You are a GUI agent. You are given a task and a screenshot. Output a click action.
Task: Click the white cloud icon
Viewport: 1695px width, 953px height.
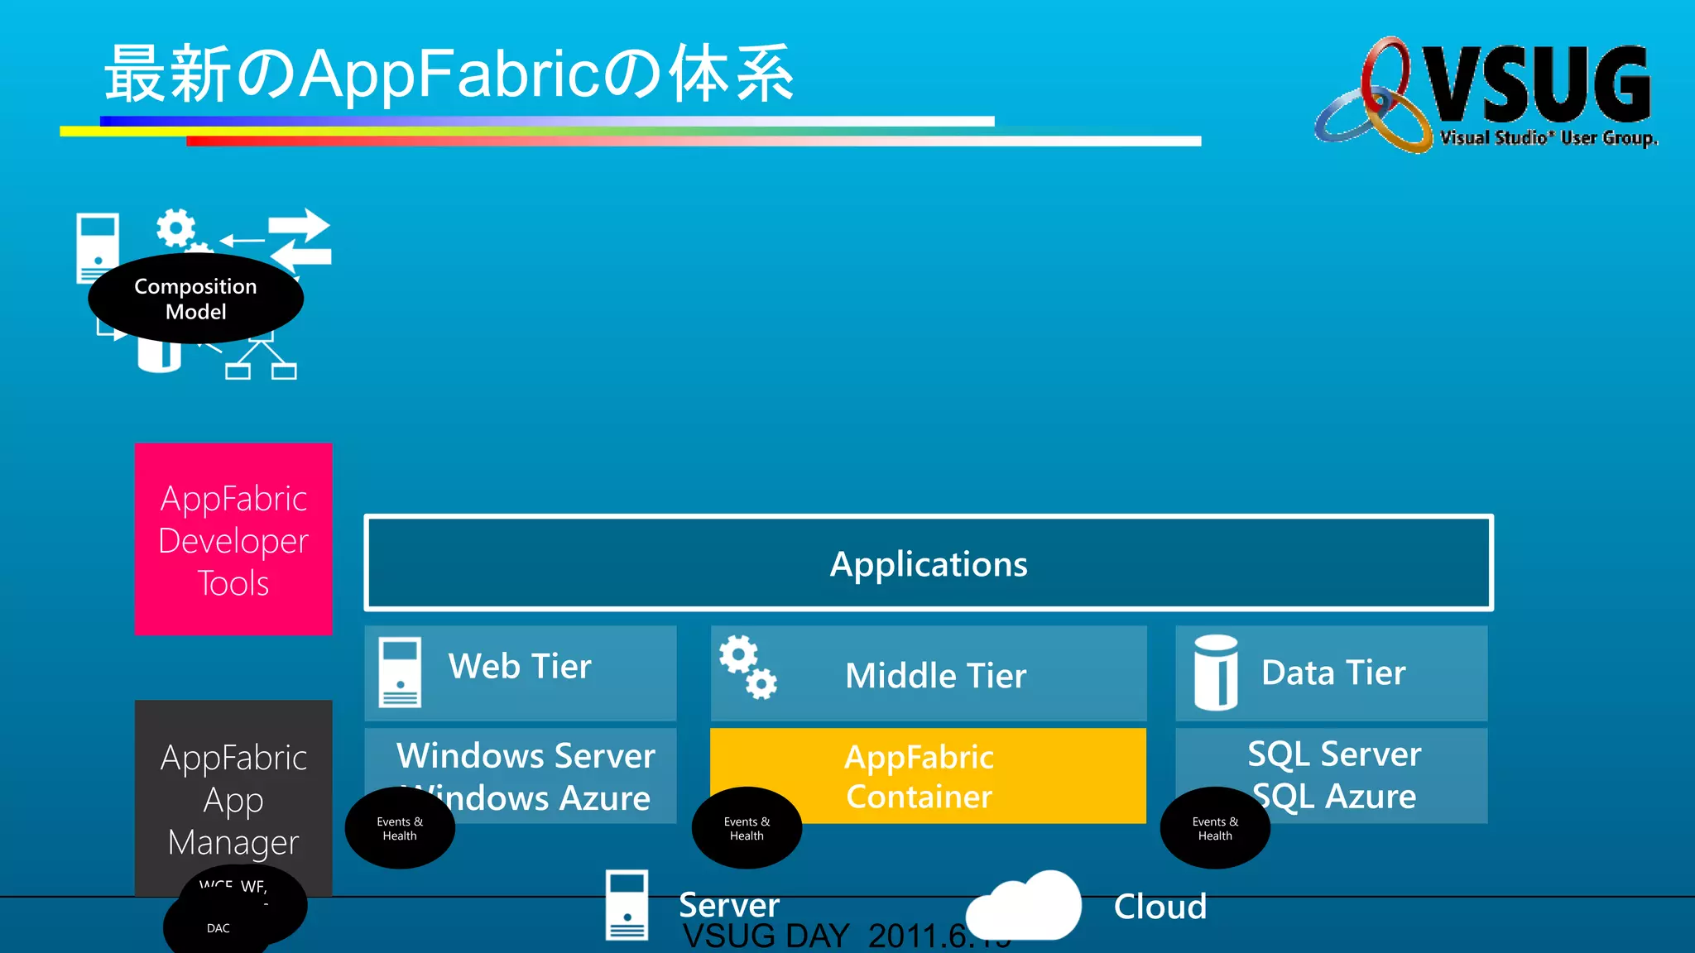(x=1024, y=905)
